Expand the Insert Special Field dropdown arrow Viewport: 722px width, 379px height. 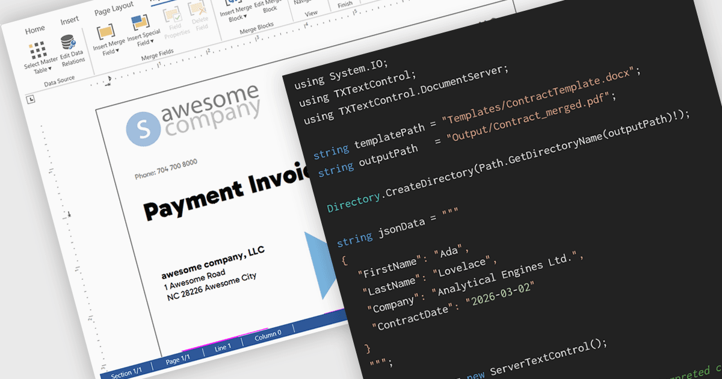point(151,42)
